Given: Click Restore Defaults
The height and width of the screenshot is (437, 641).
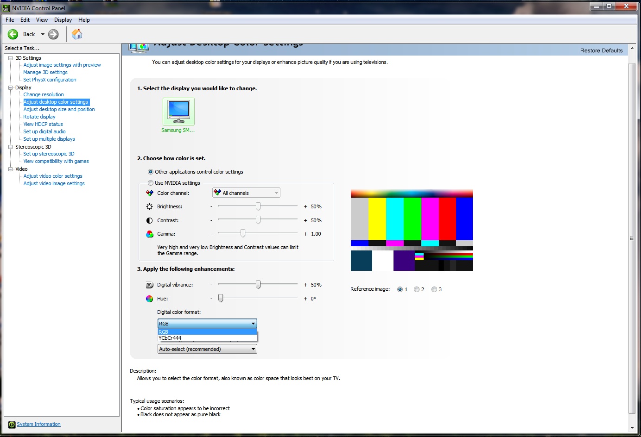Looking at the screenshot, I should (x=601, y=50).
